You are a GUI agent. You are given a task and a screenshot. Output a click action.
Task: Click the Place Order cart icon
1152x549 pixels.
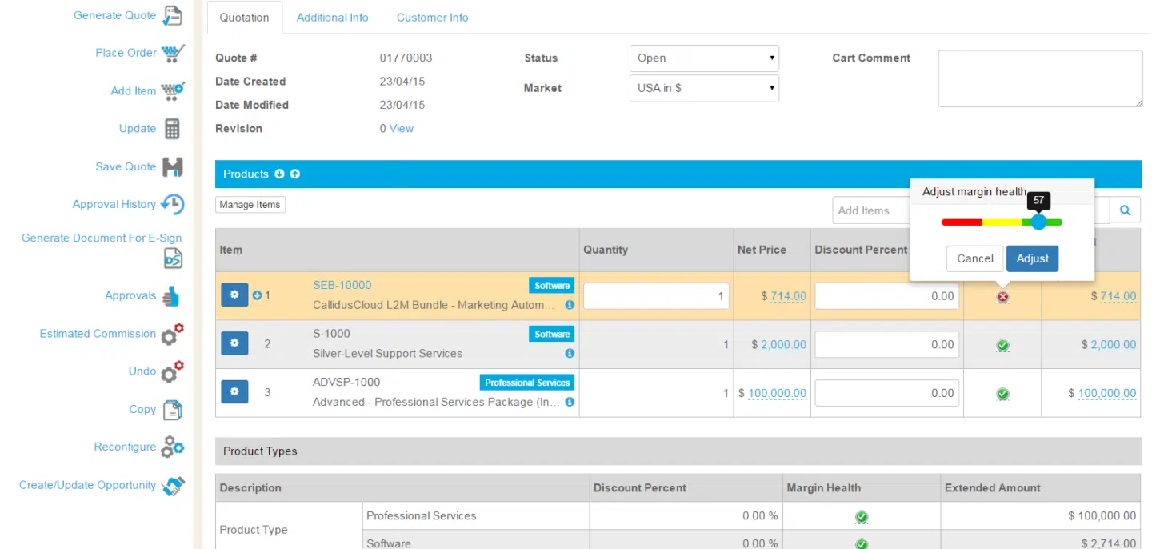pos(170,53)
